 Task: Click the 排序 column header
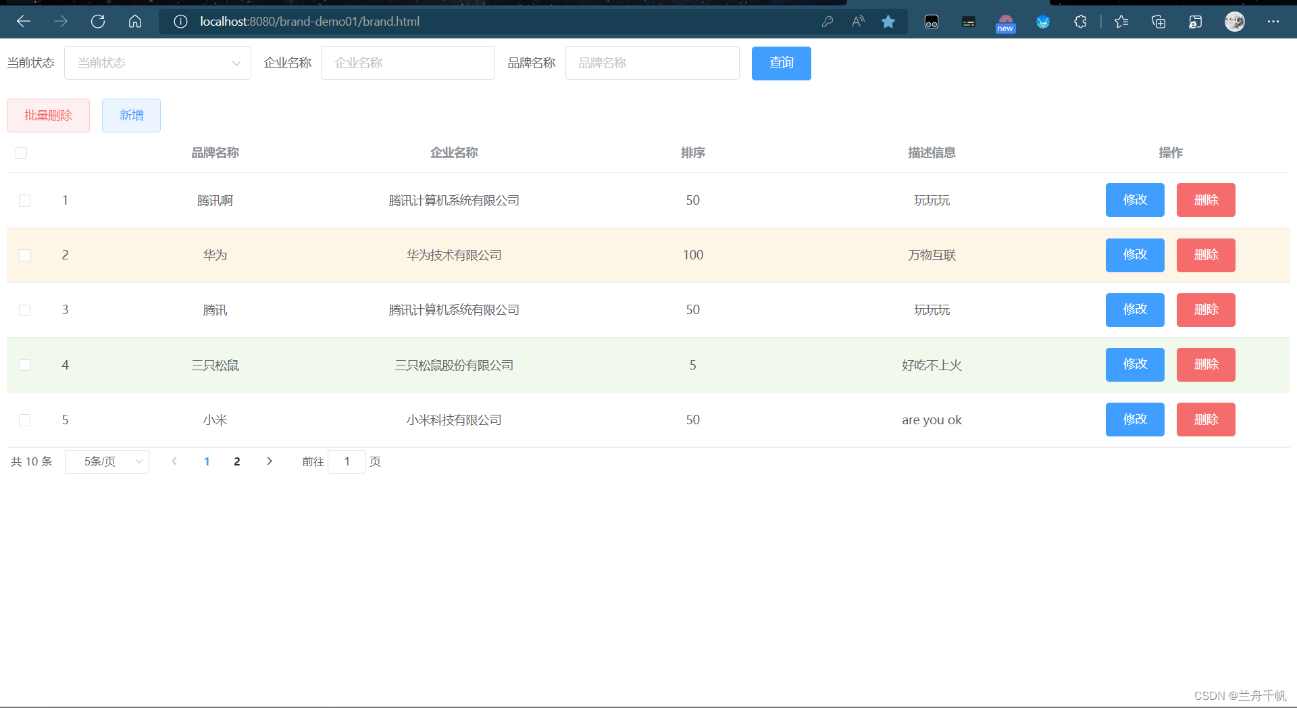(693, 153)
